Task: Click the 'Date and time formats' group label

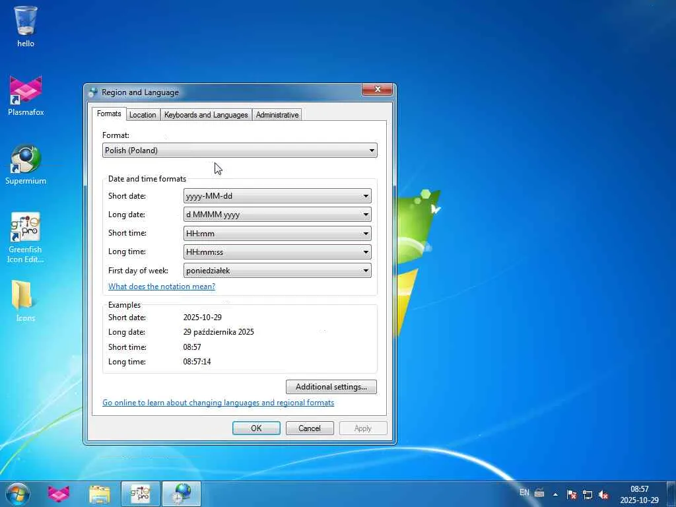Action: coord(147,179)
